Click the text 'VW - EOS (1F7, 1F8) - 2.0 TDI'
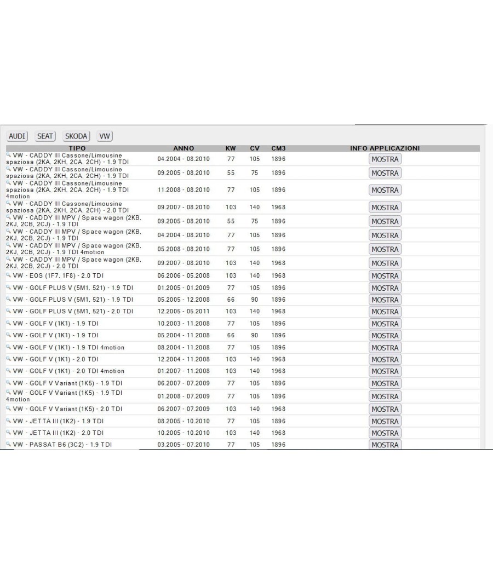 coord(58,275)
